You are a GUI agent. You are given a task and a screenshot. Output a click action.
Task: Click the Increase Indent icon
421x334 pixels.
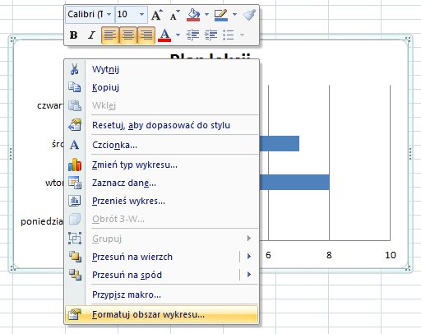pyautogui.click(x=210, y=35)
